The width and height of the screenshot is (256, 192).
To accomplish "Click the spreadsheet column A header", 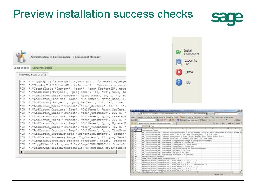I will (138, 128).
